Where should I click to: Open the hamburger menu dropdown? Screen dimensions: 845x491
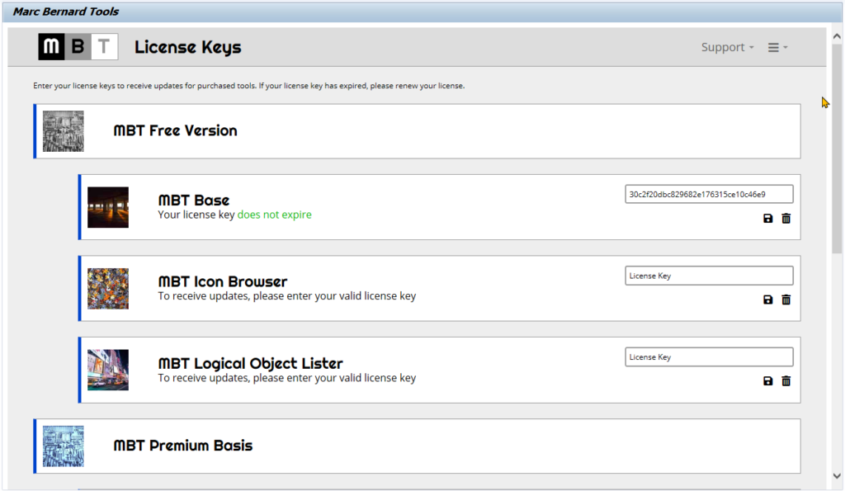point(777,47)
